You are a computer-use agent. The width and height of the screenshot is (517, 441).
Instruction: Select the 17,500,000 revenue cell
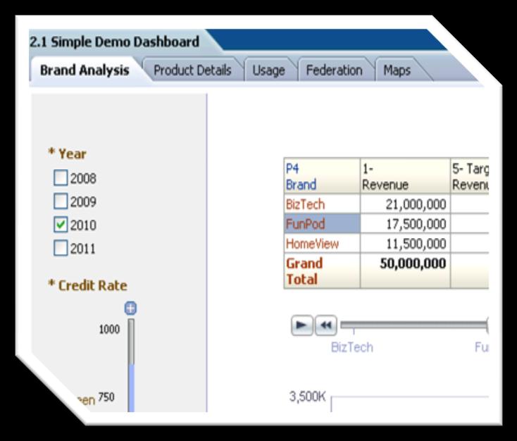click(405, 223)
